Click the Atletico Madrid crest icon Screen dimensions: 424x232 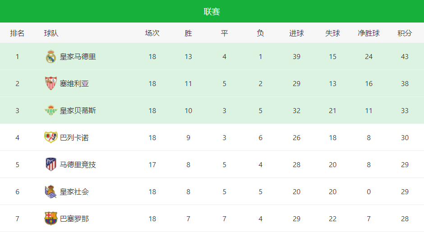(51, 164)
